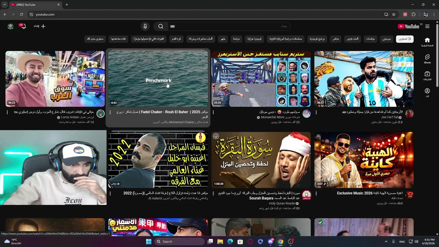This screenshot has height=247, width=439.
Task: Open the tab search dropdown arrow
Action: pos(4,5)
